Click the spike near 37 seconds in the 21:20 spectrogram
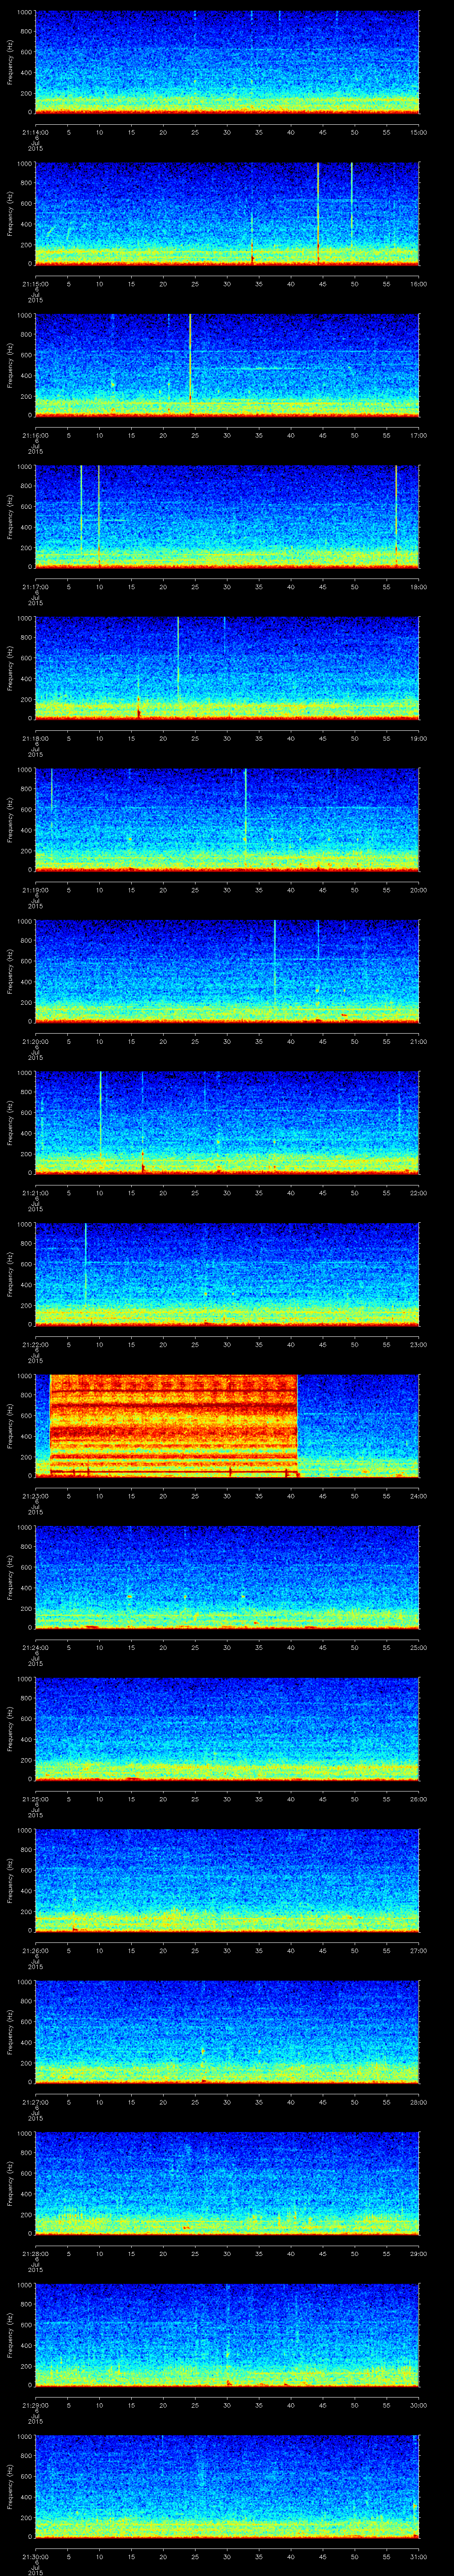 pyautogui.click(x=274, y=960)
